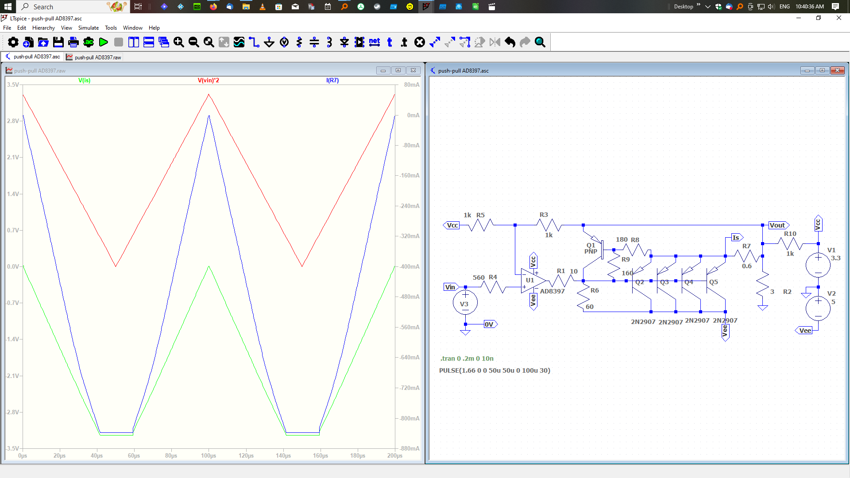This screenshot has height=478, width=850.
Task: Click the Vout net label in schematic
Action: pos(778,225)
